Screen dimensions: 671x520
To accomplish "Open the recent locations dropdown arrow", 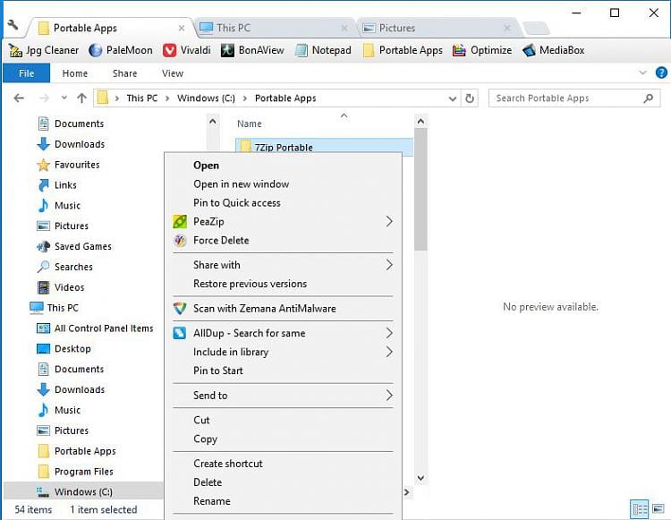I will (x=64, y=98).
